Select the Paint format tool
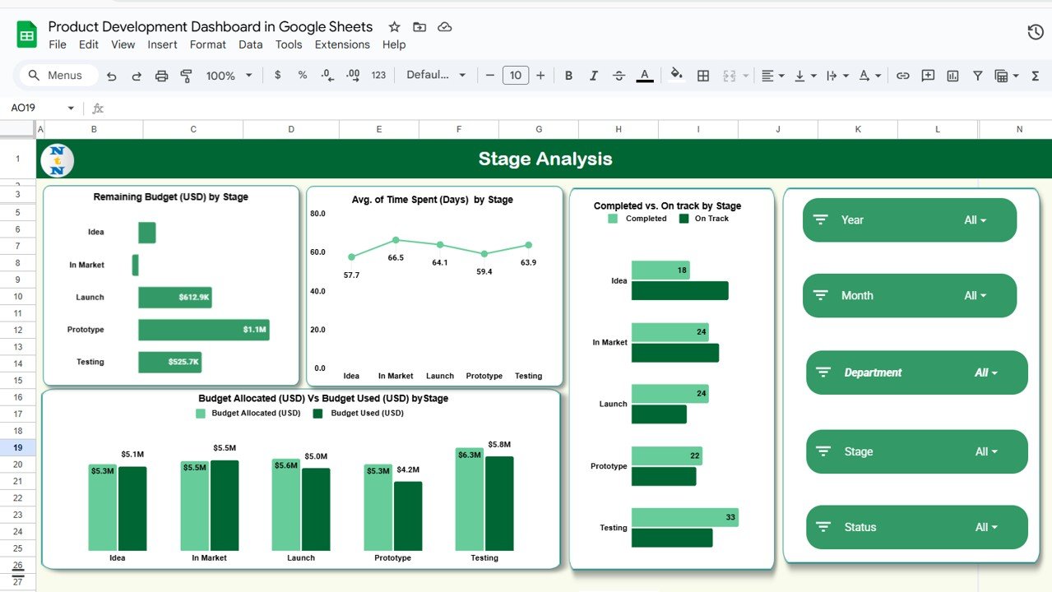The image size is (1052, 592). pos(186,75)
